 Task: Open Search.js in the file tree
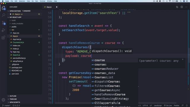click(16, 55)
